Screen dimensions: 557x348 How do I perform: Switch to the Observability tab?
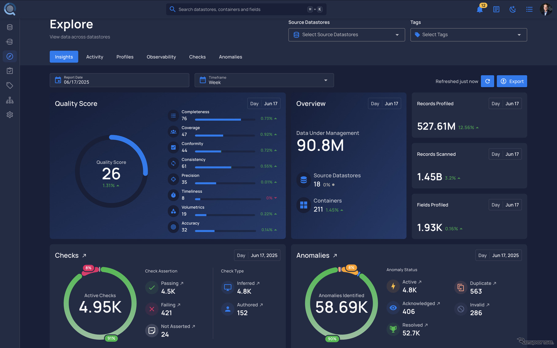[x=161, y=57]
